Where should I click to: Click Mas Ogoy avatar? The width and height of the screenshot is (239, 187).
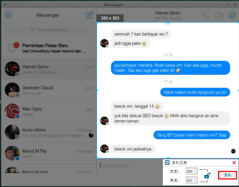click(x=12, y=111)
